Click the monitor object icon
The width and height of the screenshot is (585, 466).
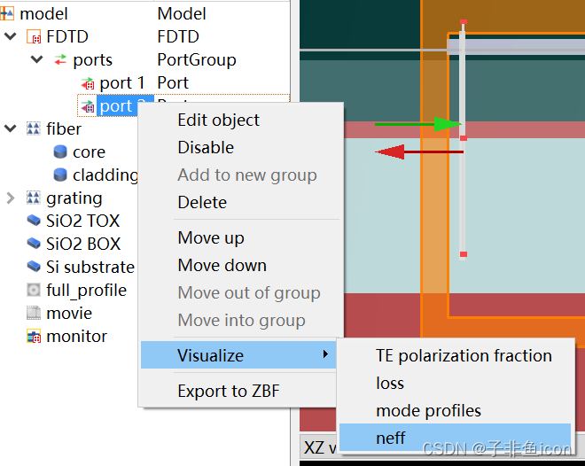point(34,336)
